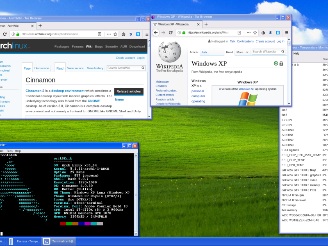Click the Tor onion button in Wikipedia window

coord(263,32)
